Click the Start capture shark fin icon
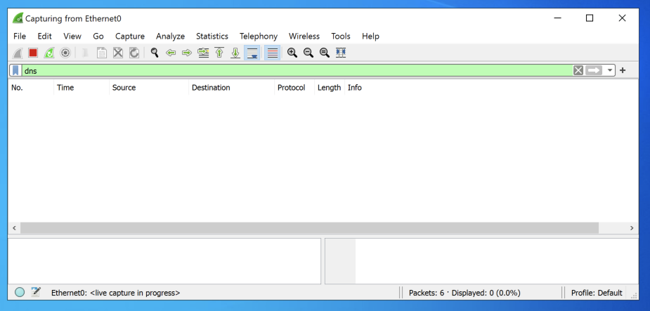The image size is (650, 311). pos(18,53)
